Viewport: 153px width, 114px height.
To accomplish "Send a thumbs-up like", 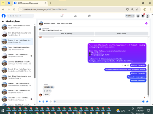I will click(147, 101).
